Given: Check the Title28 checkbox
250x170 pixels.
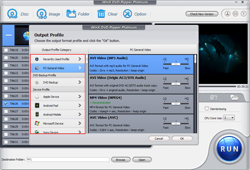Looking at the screenshot, I should pos(6,119).
